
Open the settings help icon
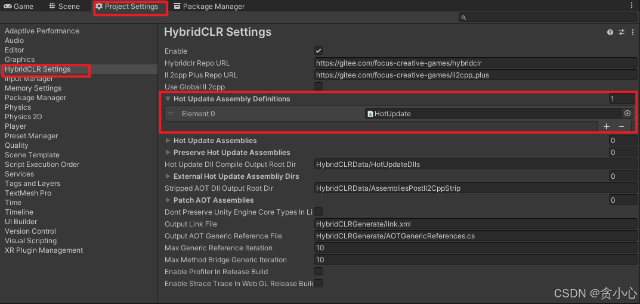(610, 32)
